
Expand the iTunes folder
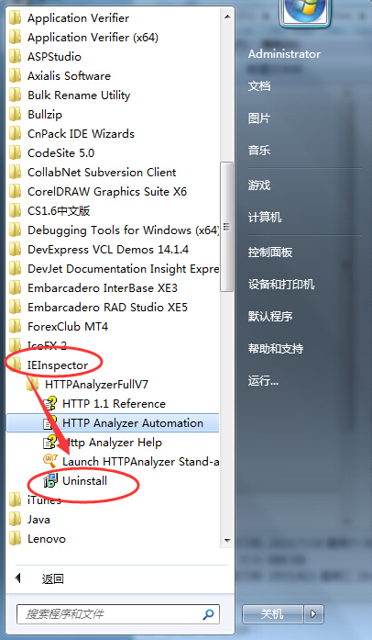click(x=44, y=500)
